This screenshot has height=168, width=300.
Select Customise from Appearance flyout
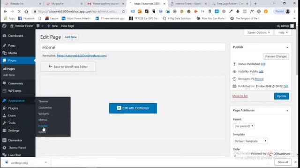pos(45,107)
